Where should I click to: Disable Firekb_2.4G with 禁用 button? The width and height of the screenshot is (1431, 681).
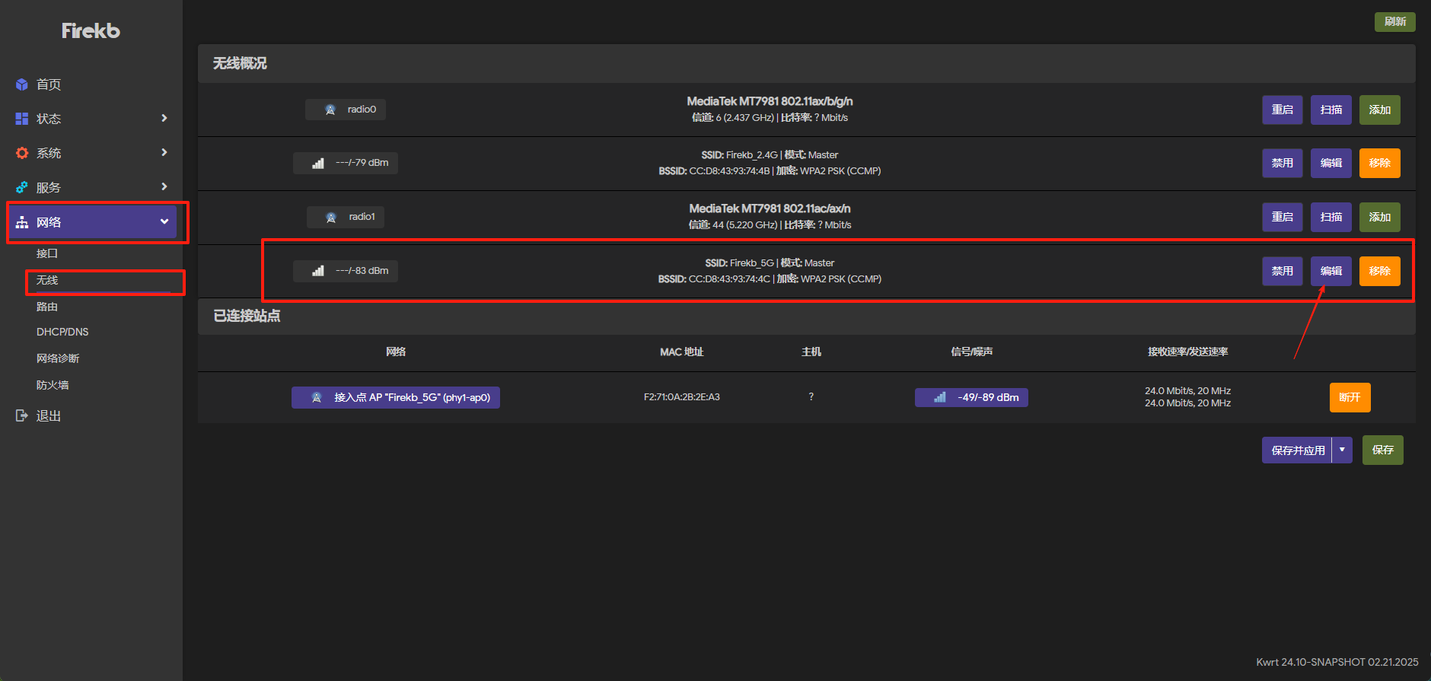[1283, 163]
